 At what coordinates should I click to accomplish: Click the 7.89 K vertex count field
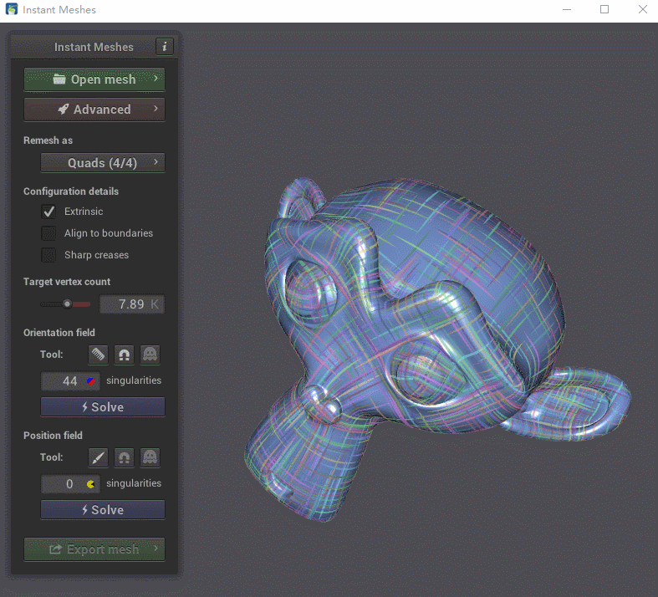(132, 304)
